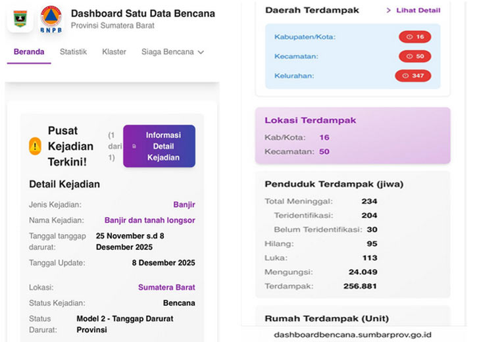479x342 pixels.
Task: Click the eye icon in Kecamatan badge
Action: [409, 57]
